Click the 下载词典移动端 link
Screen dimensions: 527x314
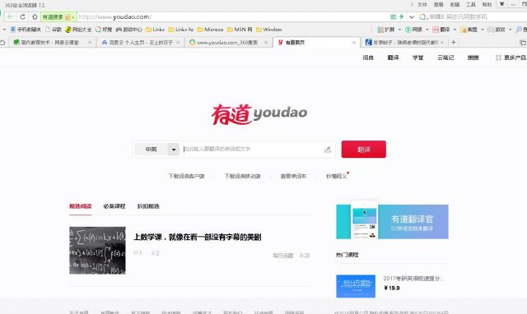(x=242, y=176)
